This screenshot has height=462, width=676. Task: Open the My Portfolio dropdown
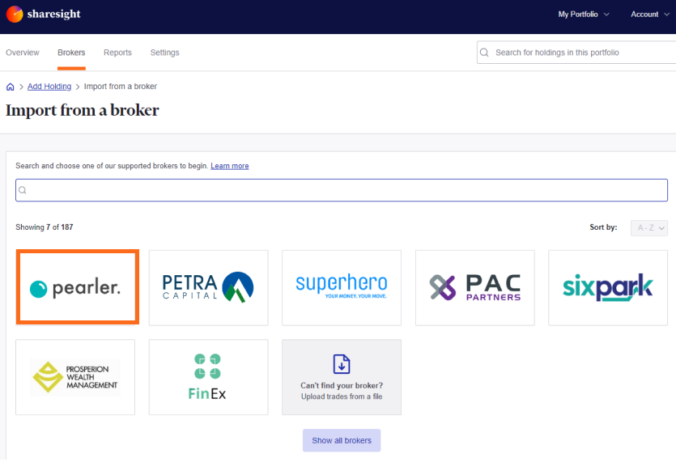[x=584, y=15]
